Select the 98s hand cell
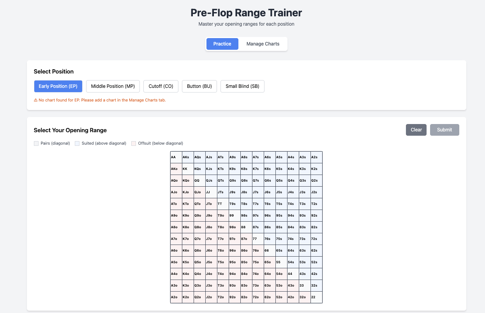The width and height of the screenshot is (485, 313). point(247,216)
